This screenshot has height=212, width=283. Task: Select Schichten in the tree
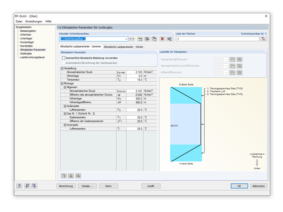pos(26,35)
